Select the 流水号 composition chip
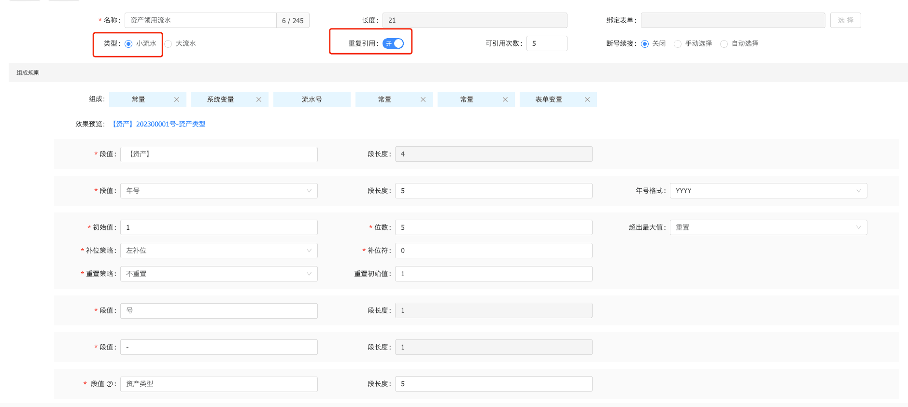The image size is (908, 407). pyautogui.click(x=312, y=99)
